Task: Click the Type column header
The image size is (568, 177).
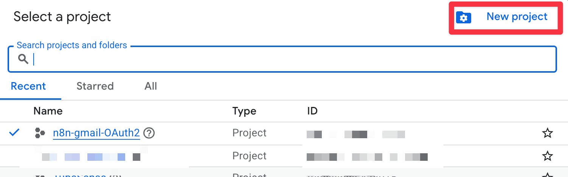Action: pos(244,111)
